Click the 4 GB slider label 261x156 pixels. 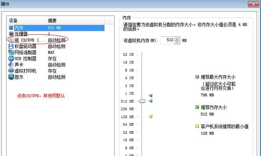click(x=130, y=78)
